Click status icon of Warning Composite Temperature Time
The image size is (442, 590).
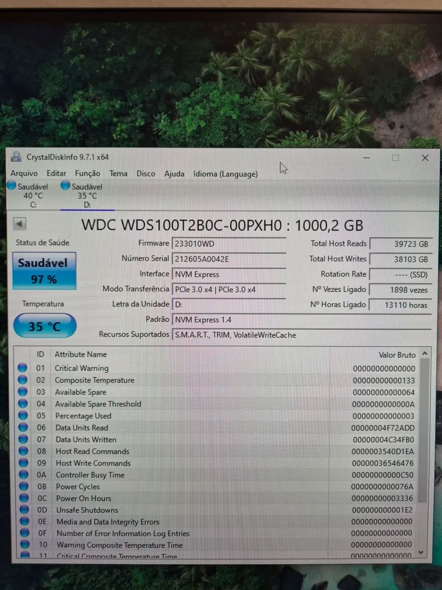(x=25, y=544)
